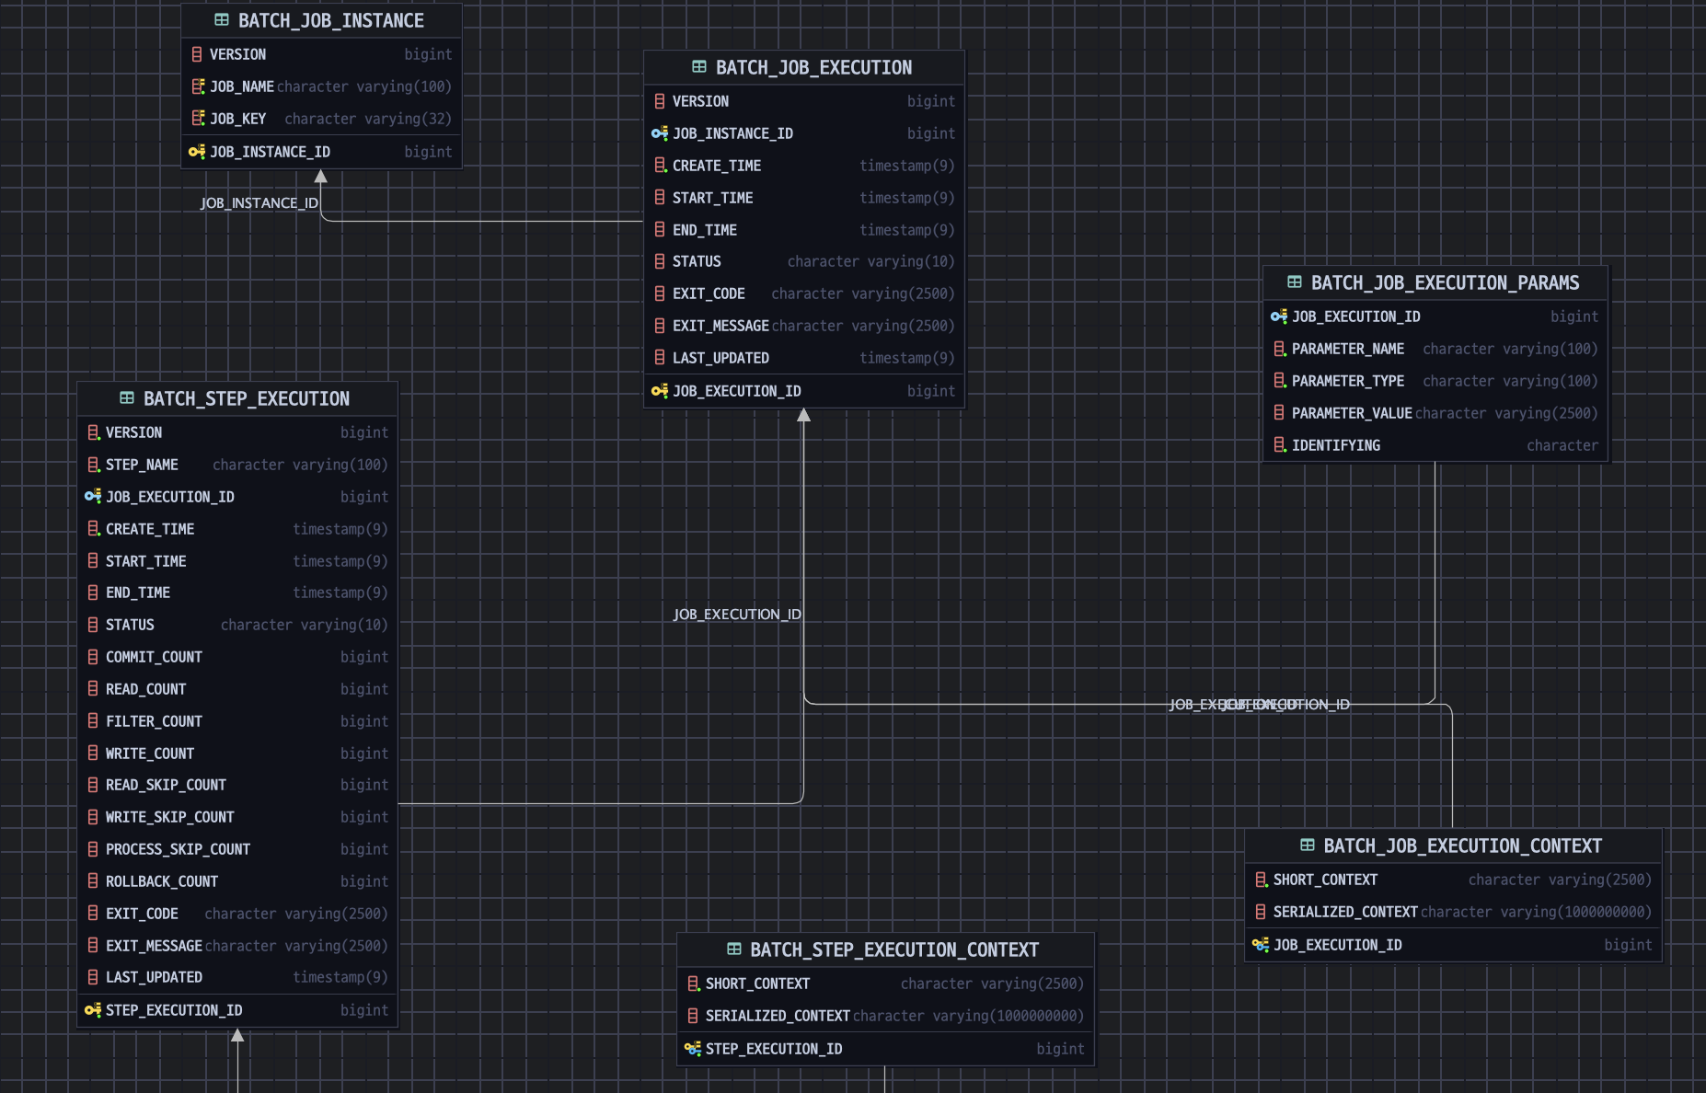The image size is (1706, 1093).
Task: Click the table icon on BATCH_STEP_EXECUTION_CONTEXT header
Action: coord(733,949)
